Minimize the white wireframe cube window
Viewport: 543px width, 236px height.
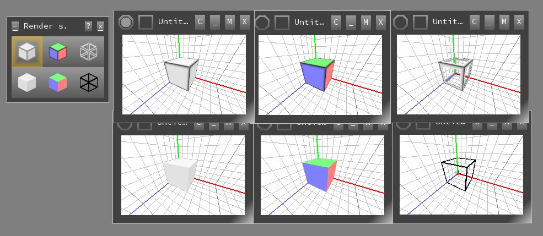click(490, 22)
